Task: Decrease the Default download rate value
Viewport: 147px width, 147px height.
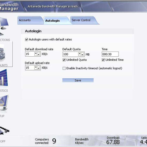Action: click(x=39, y=54)
